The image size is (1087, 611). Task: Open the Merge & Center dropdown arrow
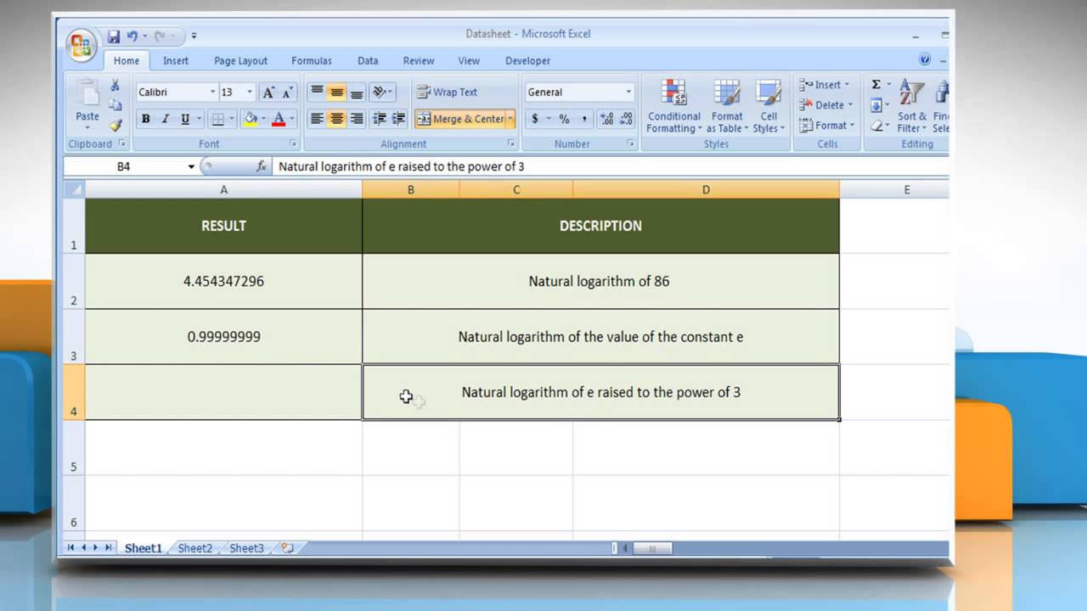click(x=510, y=119)
